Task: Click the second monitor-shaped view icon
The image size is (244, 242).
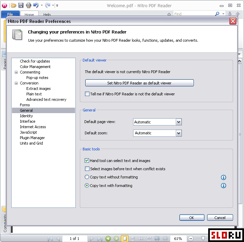Action: [x=165, y=239]
